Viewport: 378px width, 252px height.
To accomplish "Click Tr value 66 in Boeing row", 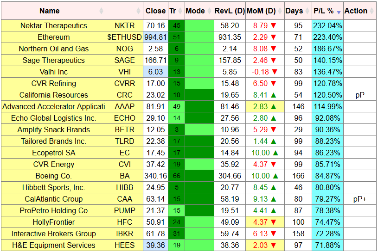I will (176, 176).
